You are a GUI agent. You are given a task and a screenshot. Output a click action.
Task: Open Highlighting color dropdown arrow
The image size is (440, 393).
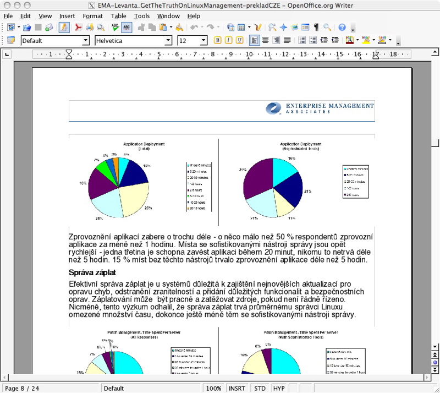(x=374, y=40)
